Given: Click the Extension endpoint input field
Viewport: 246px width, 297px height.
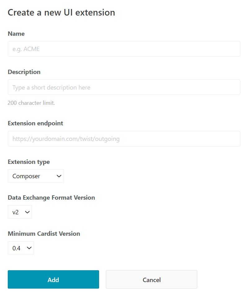Looking at the screenshot, I should point(124,138).
